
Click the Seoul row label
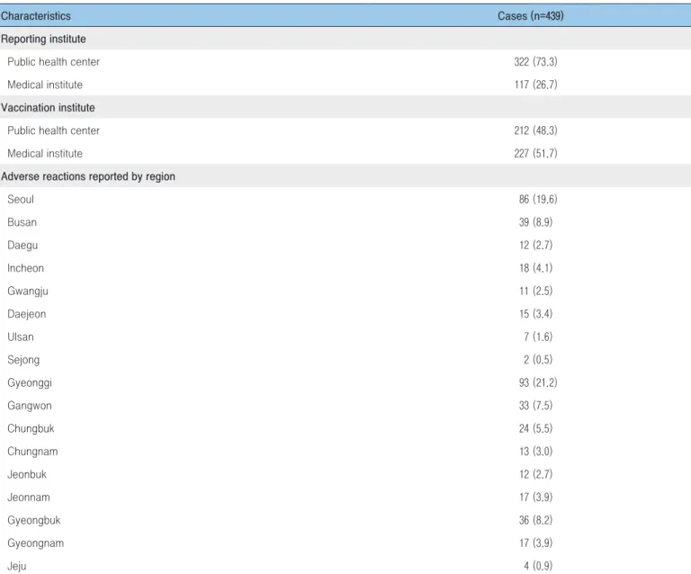point(21,200)
